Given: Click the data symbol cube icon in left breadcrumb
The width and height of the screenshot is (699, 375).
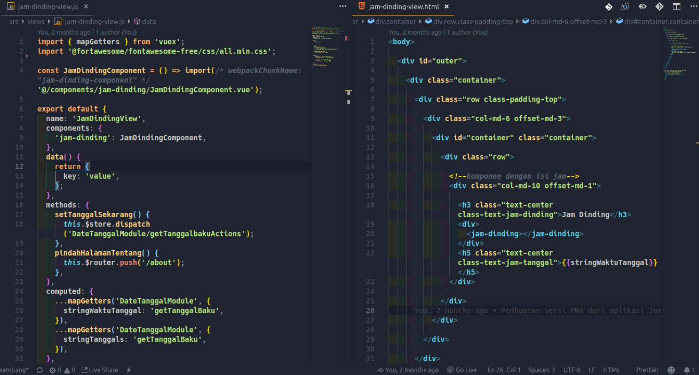Looking at the screenshot, I should pyautogui.click(x=137, y=21).
